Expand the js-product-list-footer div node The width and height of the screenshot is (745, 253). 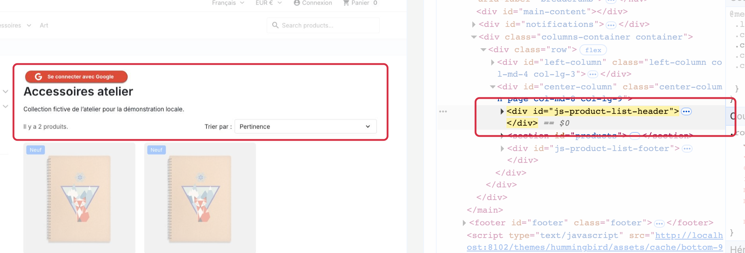click(x=502, y=149)
